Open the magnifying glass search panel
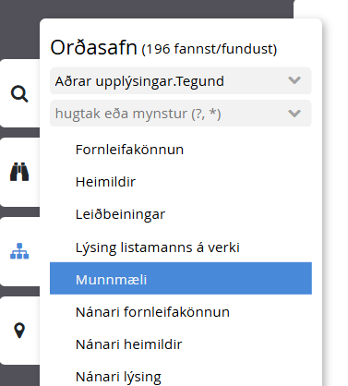The image size is (348, 386). click(x=19, y=93)
